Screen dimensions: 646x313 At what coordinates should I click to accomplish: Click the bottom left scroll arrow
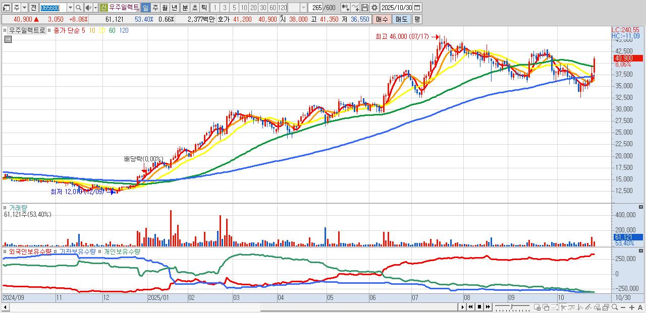click(x=5, y=307)
